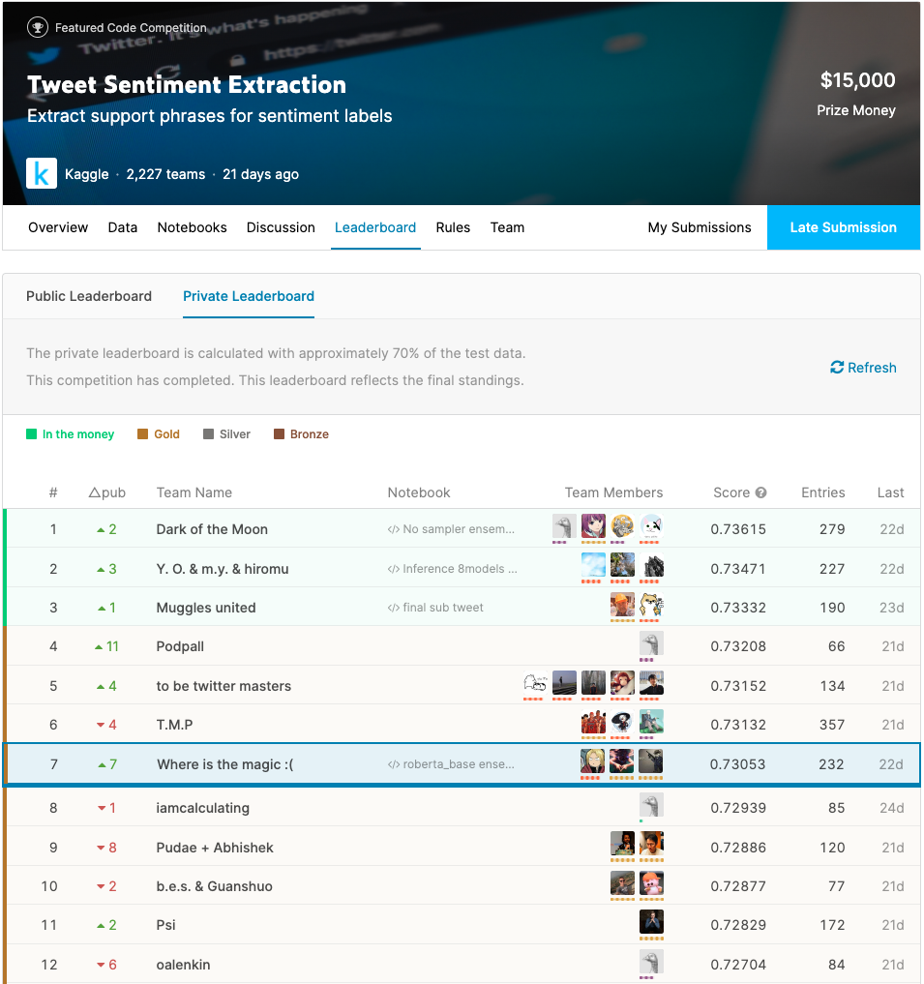This screenshot has width=924, height=984.
Task: Open My Submissions
Action: [x=700, y=227]
